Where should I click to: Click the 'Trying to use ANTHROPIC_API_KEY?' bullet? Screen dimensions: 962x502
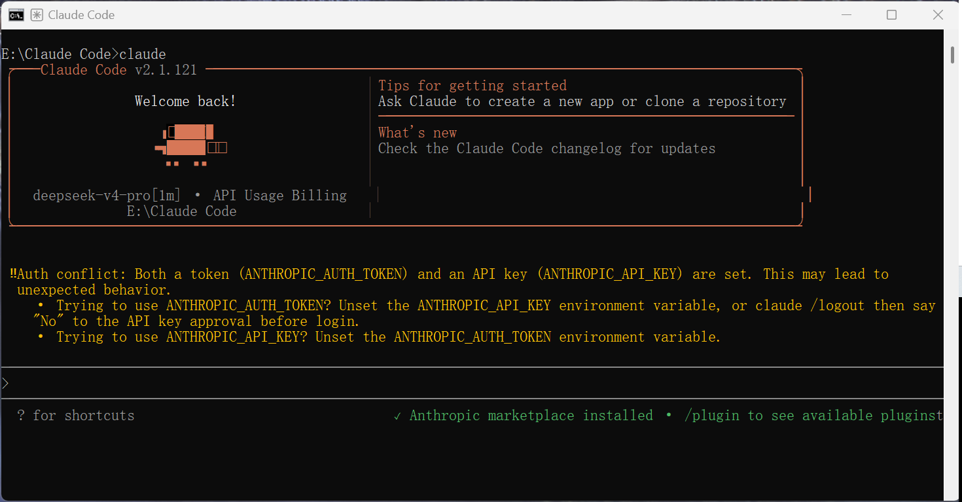click(x=379, y=337)
